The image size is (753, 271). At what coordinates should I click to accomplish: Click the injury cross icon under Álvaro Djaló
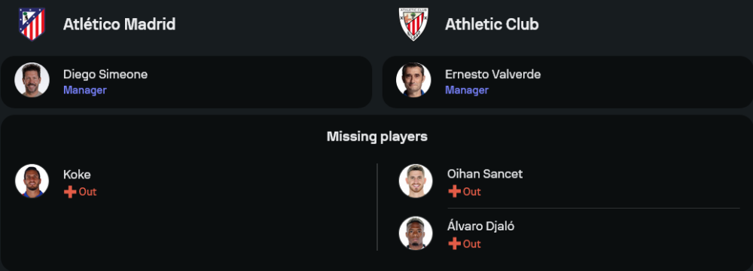point(454,244)
